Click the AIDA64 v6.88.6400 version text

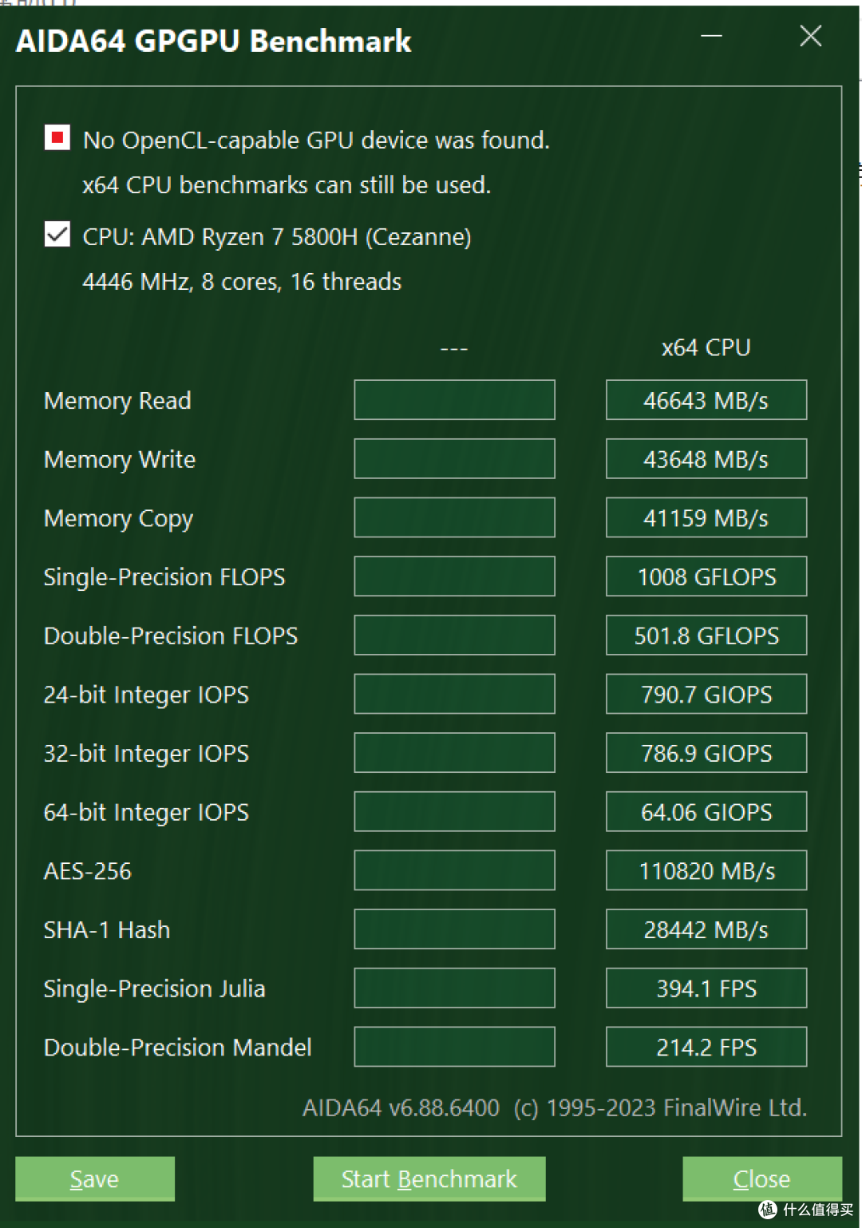(x=401, y=1108)
